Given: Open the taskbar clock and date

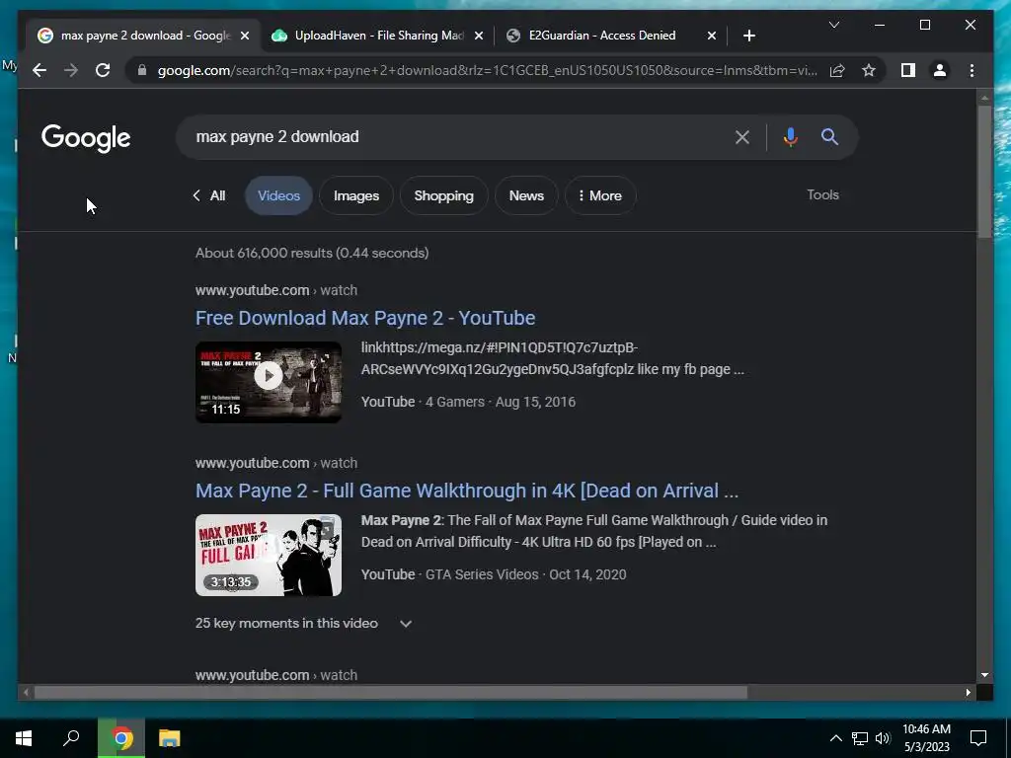Looking at the screenshot, I should coord(926,738).
